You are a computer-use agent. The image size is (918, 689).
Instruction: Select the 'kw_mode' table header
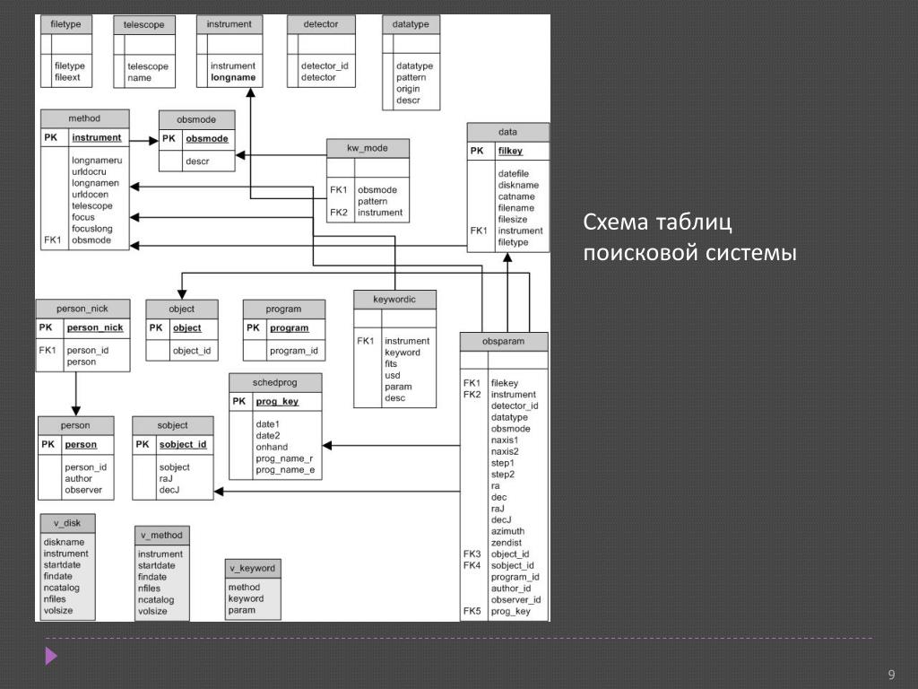coord(368,148)
